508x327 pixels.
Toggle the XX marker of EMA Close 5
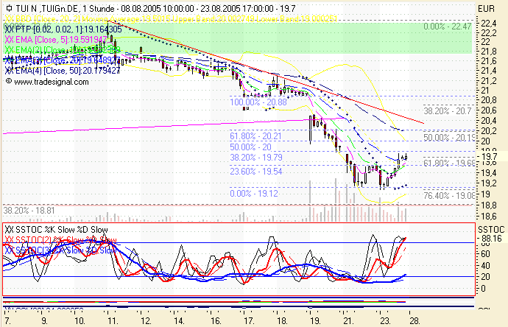10,38
